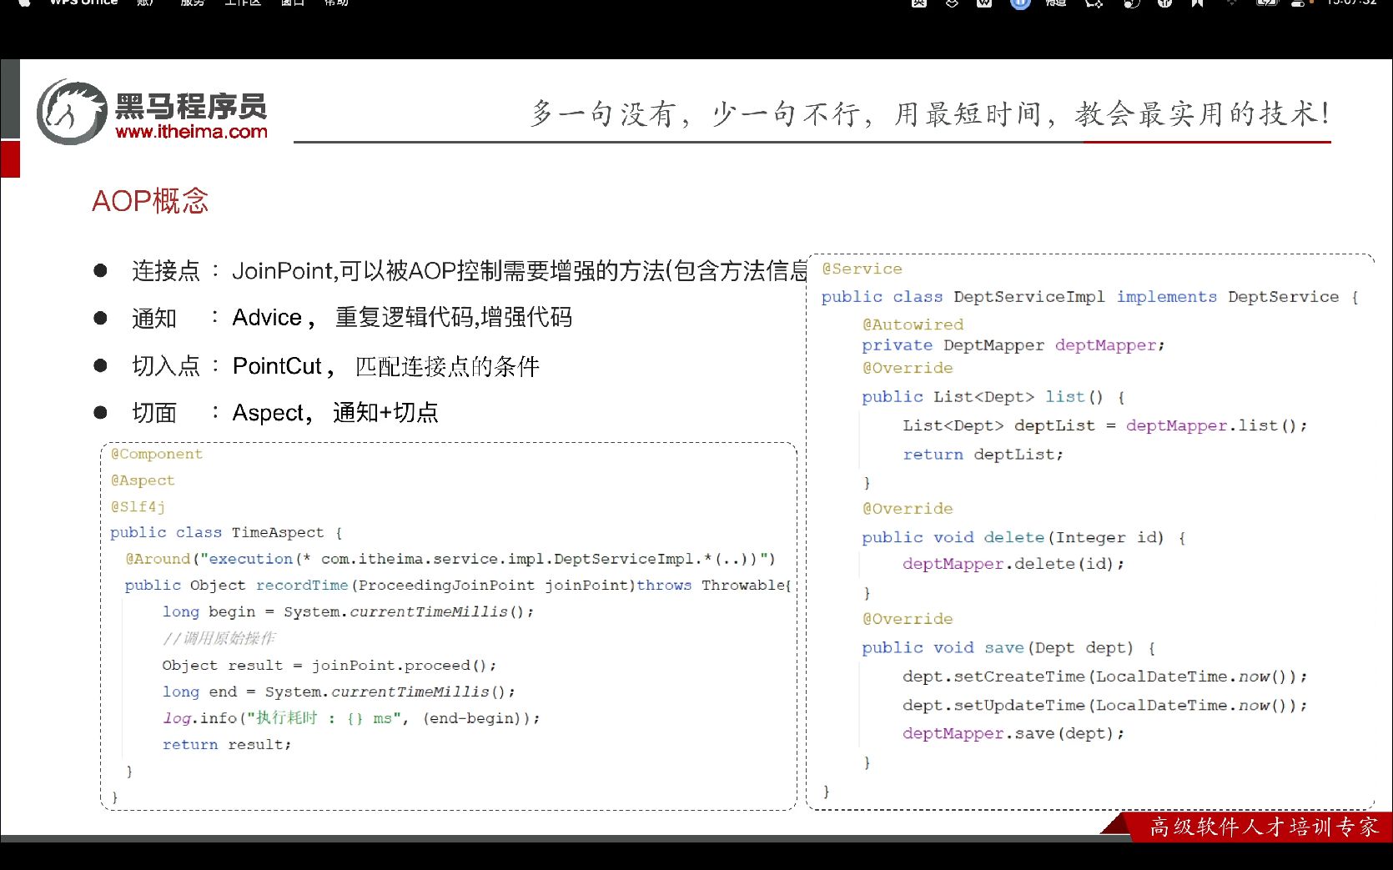The image size is (1393, 870).
Task: Click the //调用原始操作 comment
Action: coord(219,638)
